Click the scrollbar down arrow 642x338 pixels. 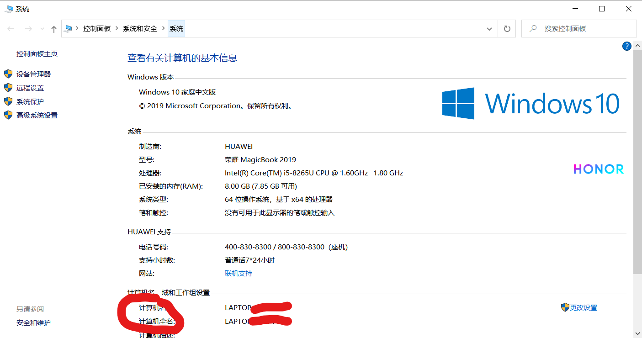coord(637,333)
